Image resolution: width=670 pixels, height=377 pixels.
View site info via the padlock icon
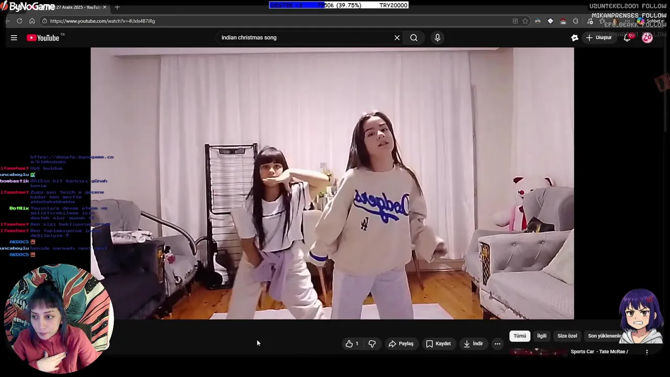pos(44,21)
